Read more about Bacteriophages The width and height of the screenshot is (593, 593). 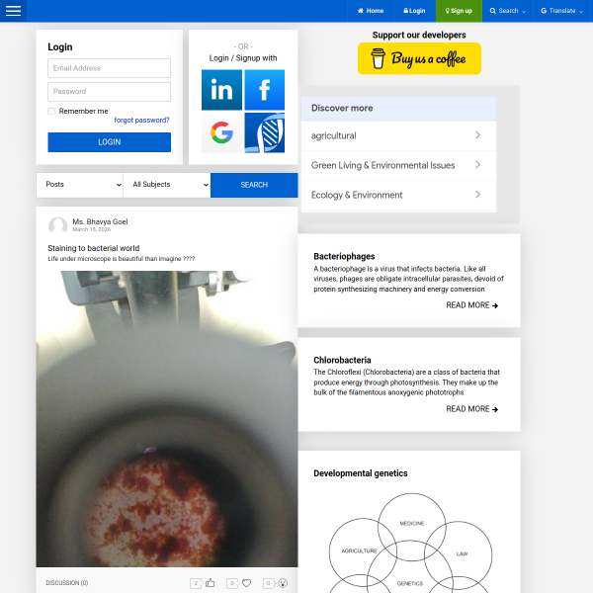coord(471,305)
